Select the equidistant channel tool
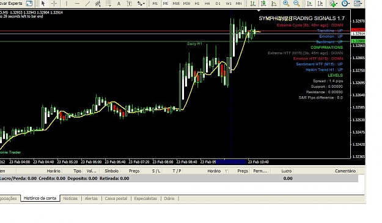 98,4
